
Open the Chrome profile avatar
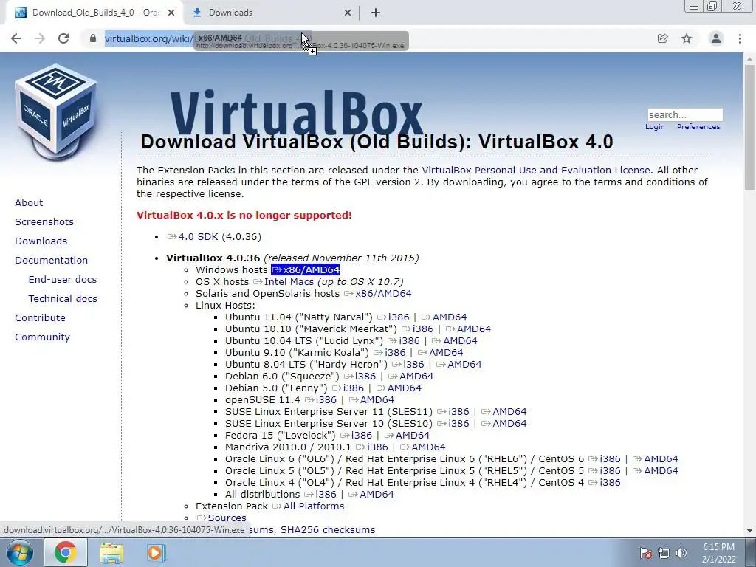716,38
